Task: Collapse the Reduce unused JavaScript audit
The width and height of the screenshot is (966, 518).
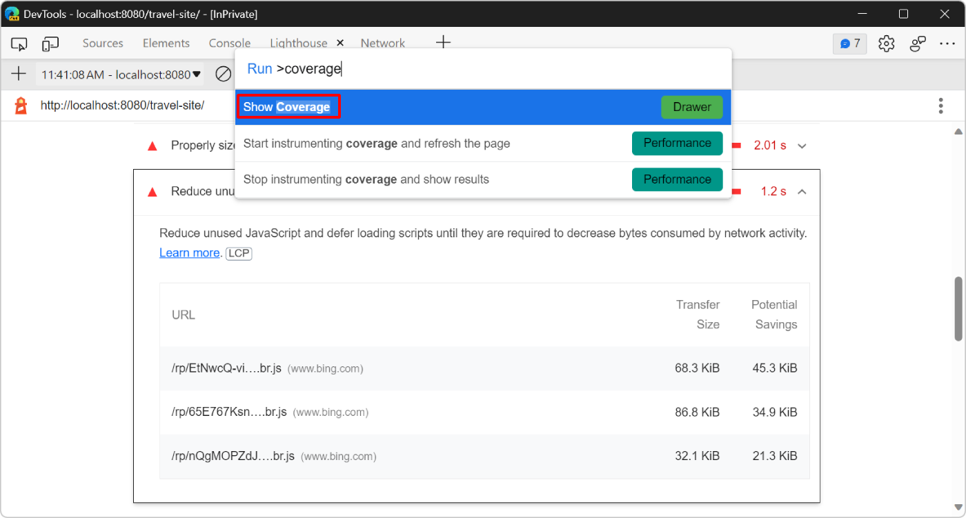Action: [802, 192]
